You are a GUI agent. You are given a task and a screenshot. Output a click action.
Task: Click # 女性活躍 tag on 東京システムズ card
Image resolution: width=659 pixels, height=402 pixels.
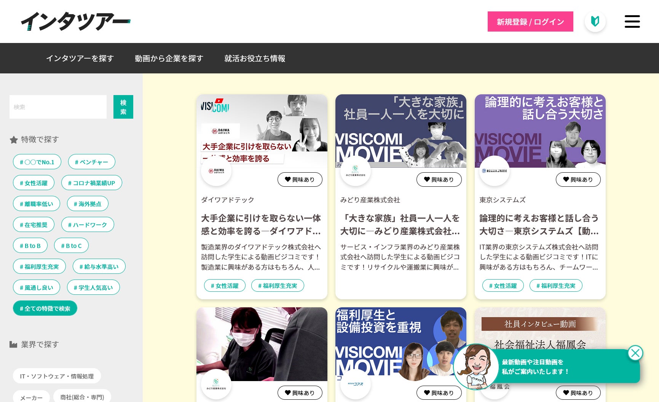pos(503,286)
